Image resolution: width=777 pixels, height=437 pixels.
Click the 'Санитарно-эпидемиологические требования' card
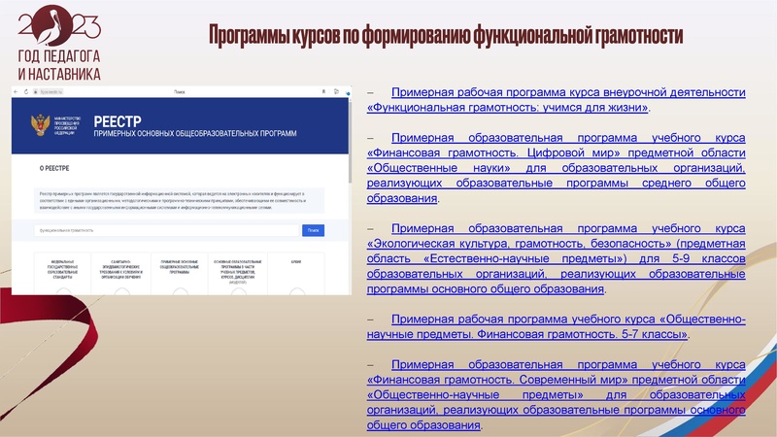point(120,274)
